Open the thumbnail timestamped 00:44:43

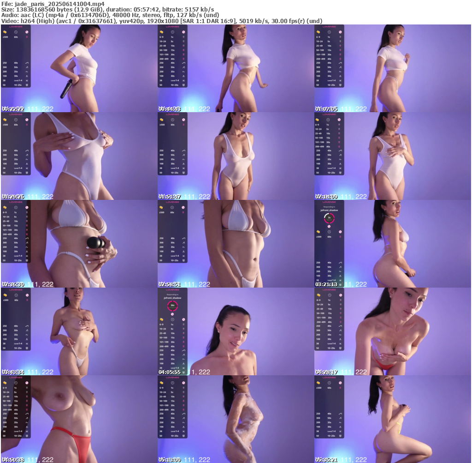[236, 68]
